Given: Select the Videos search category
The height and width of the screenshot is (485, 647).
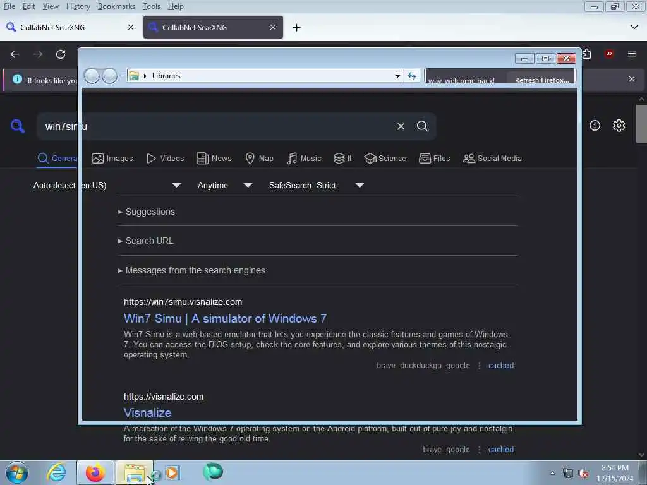Looking at the screenshot, I should click(165, 159).
